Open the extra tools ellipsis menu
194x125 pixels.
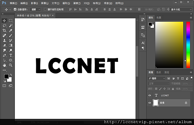(4, 70)
